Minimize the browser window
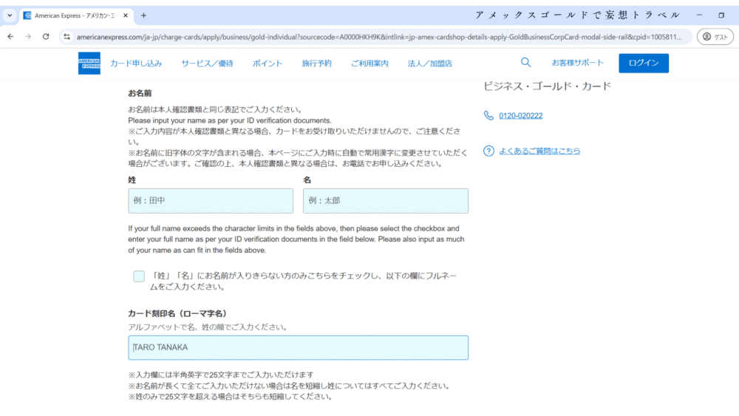Screen dimensions: 739x416 [699, 15]
